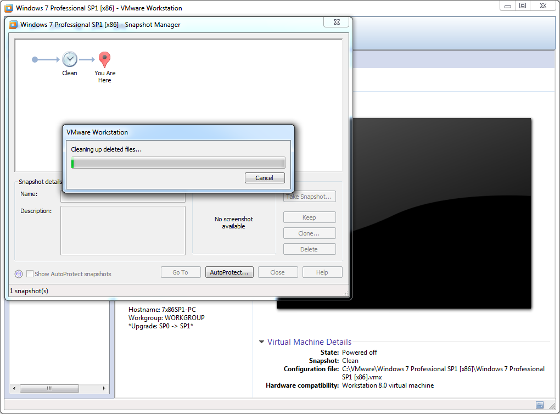Cancel the cleaning up deleted files operation
The width and height of the screenshot is (560, 414).
pyautogui.click(x=264, y=178)
